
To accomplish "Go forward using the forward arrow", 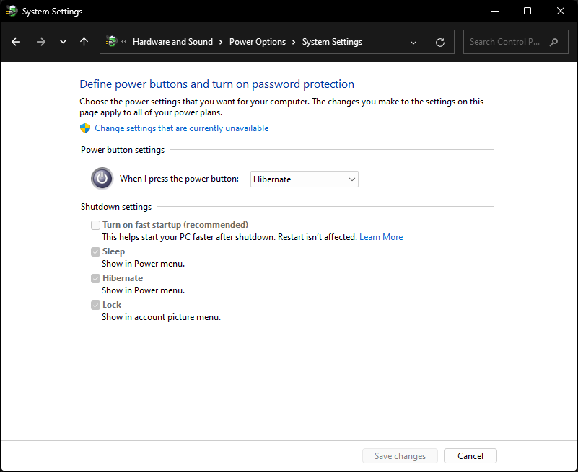I will tap(41, 42).
